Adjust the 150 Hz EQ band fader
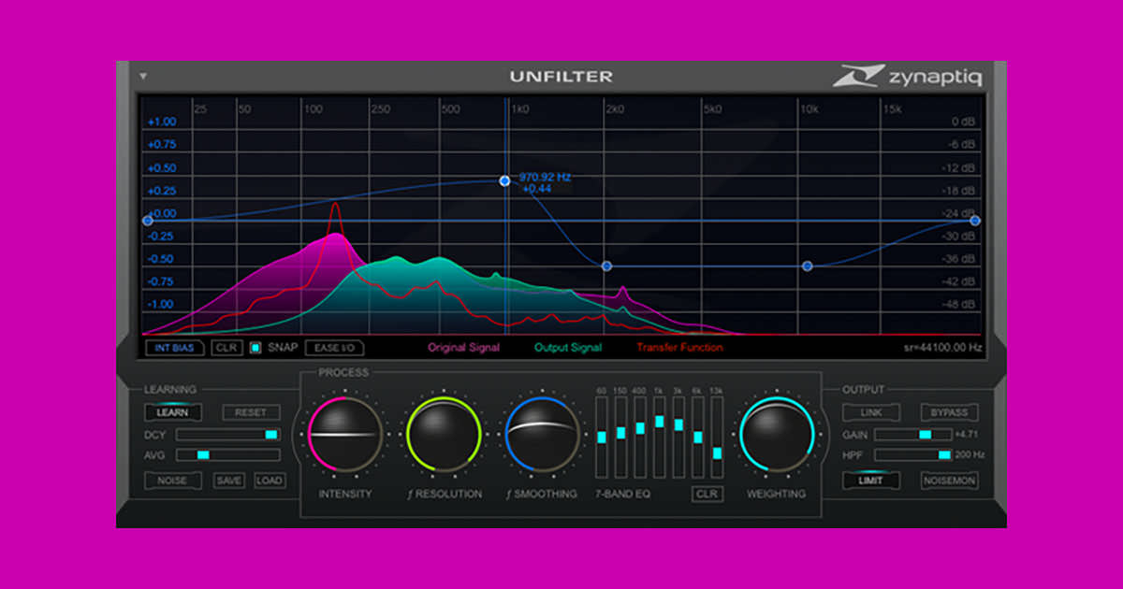The height and width of the screenshot is (589, 1123). coord(620,437)
